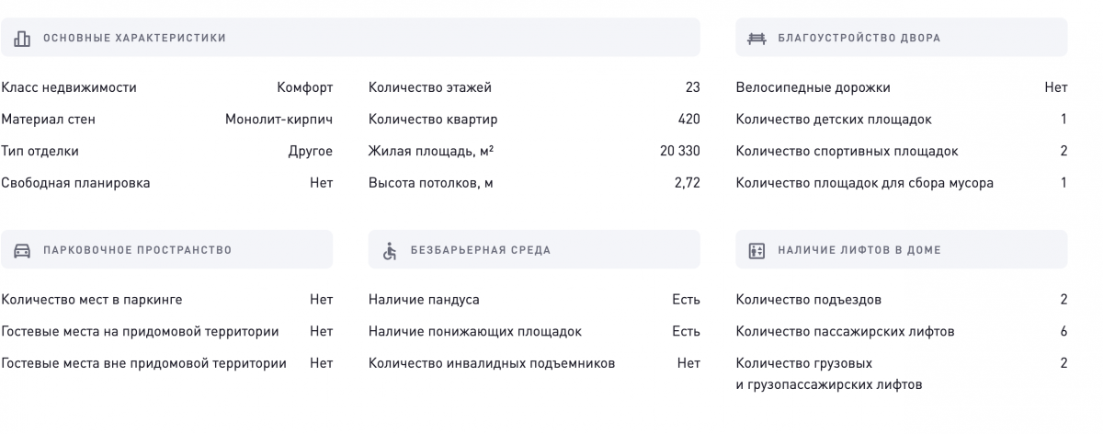The height and width of the screenshot is (434, 1103).
Task: Click the Наличие лифтов в доме header
Action: (x=902, y=249)
